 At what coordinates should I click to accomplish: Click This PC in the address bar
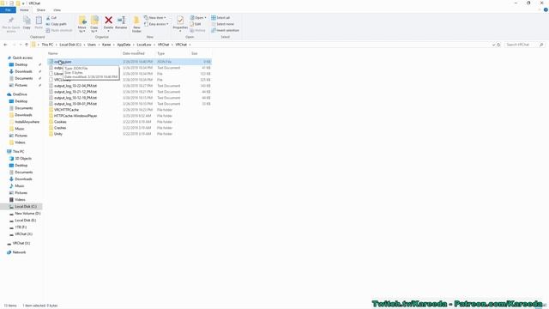tap(47, 45)
